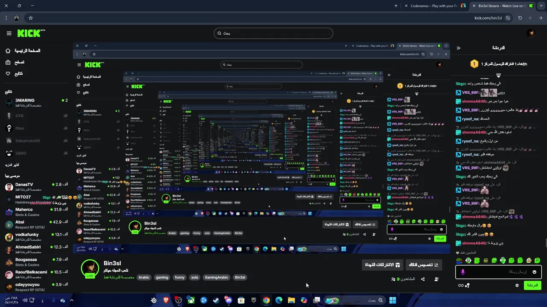Click the follow person icon under the stream
The width and height of the screenshot is (547, 307).
[436, 279]
